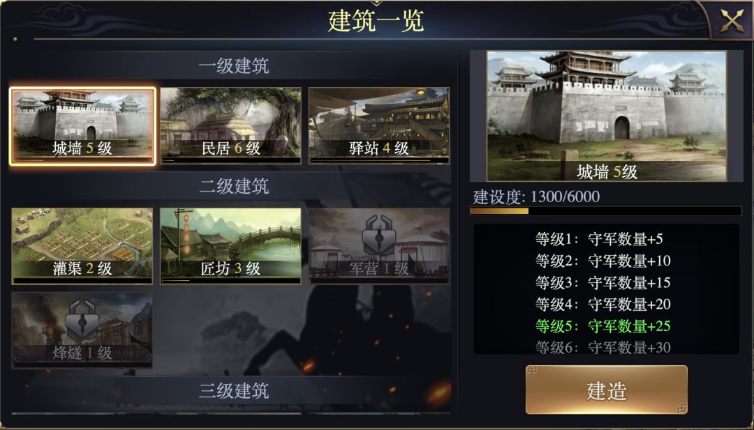Select the 城墙 5级 building thumbnail

click(82, 125)
